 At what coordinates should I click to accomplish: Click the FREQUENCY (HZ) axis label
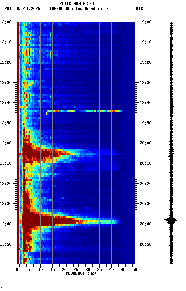pyautogui.click(x=80, y=273)
